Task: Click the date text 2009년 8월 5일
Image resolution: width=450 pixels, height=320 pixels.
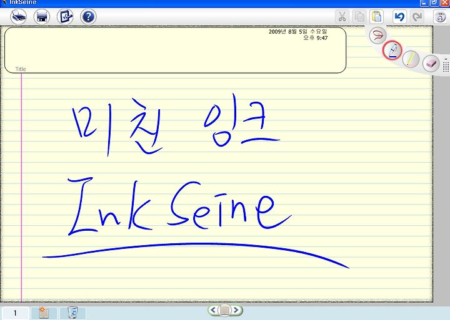Action: pos(288,32)
